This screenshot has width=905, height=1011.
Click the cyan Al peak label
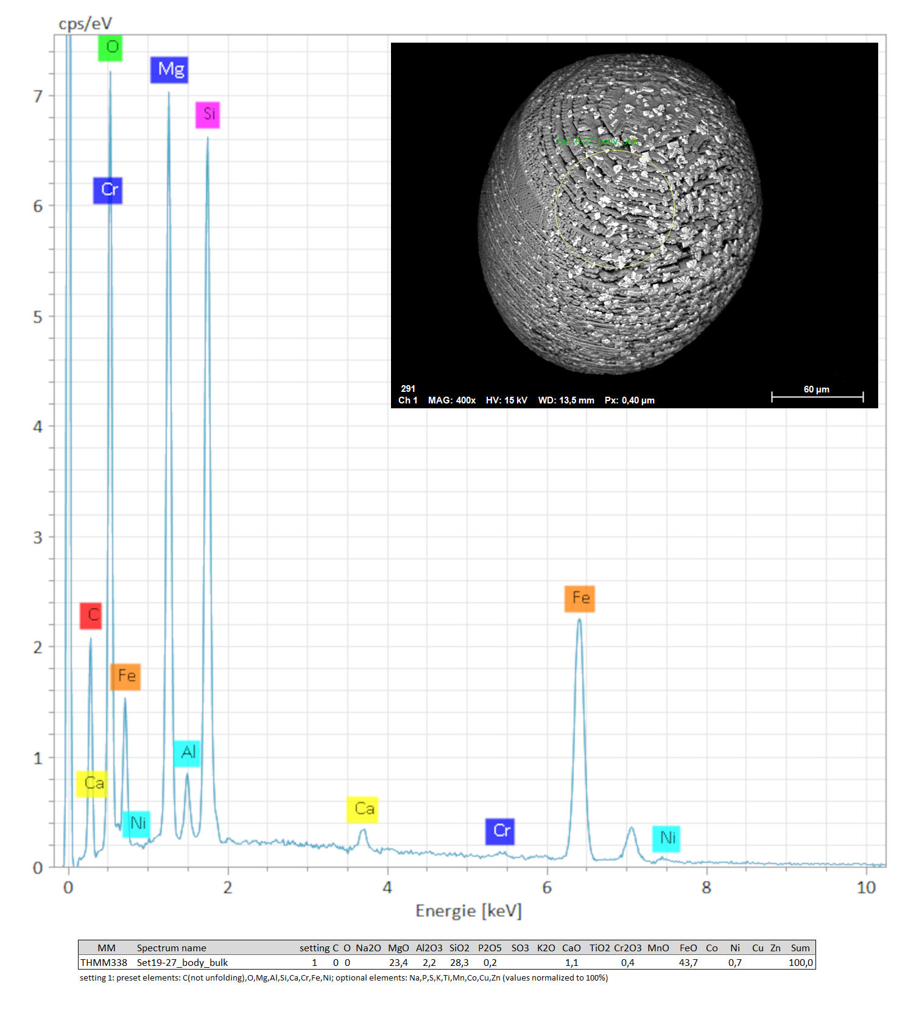point(187,753)
